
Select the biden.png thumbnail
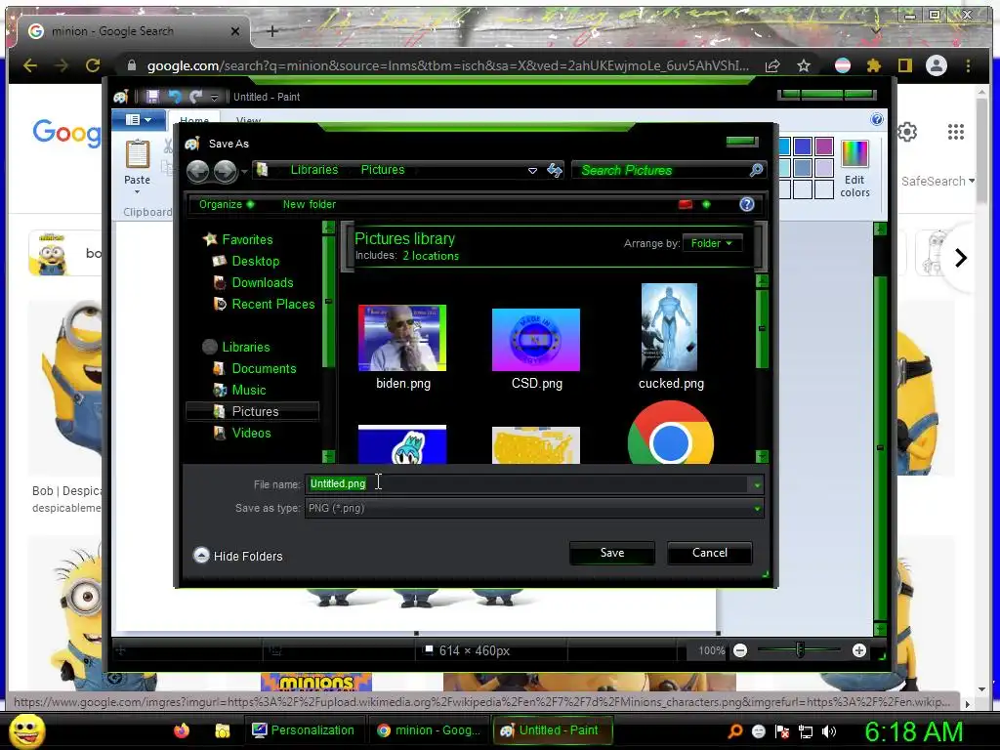[402, 338]
